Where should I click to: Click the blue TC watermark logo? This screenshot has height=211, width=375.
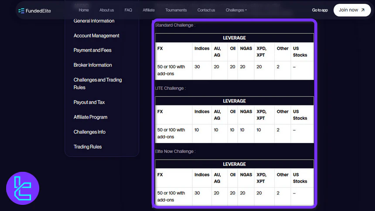[23, 188]
